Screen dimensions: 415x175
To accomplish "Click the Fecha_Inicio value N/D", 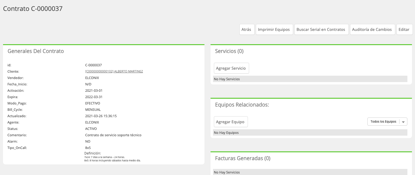I will (88, 84).
